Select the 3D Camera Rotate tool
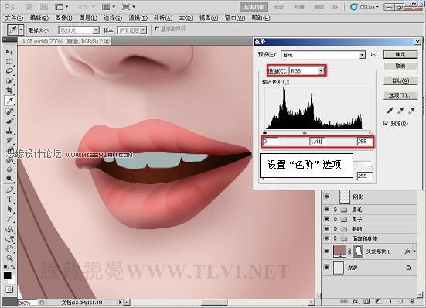Image resolution: width=426 pixels, height=308 pixels. point(9,239)
